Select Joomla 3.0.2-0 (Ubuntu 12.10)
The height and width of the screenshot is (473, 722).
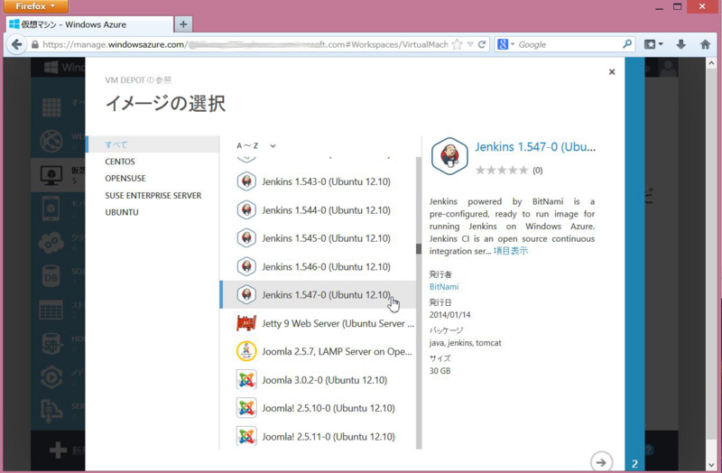(x=318, y=380)
